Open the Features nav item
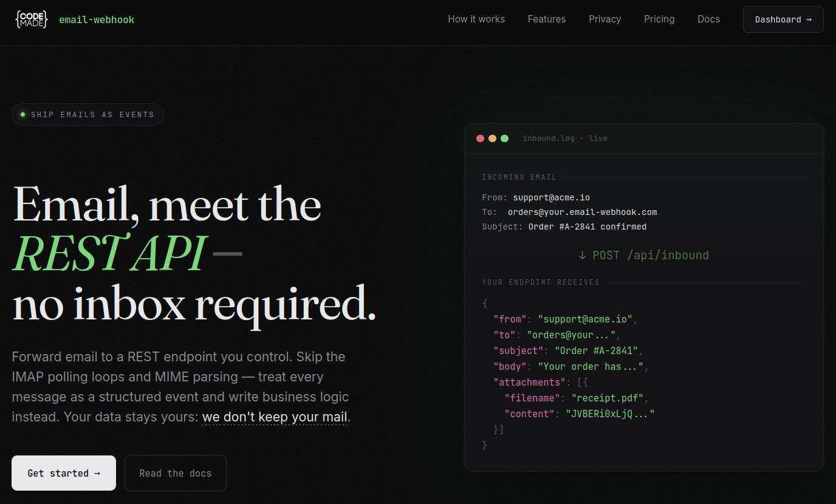Image resolution: width=836 pixels, height=504 pixels. pos(547,19)
